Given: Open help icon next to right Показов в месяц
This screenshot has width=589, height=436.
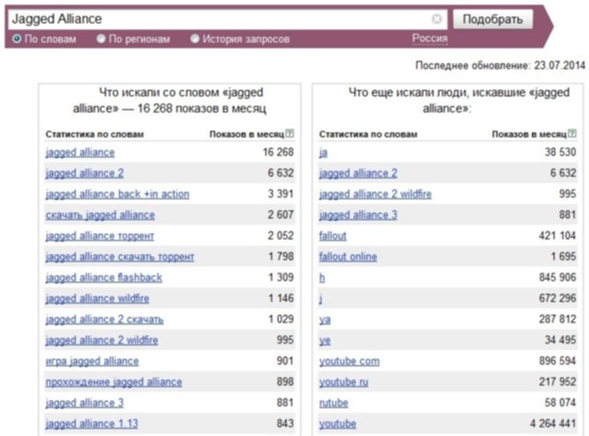Looking at the screenshot, I should tap(572, 133).
